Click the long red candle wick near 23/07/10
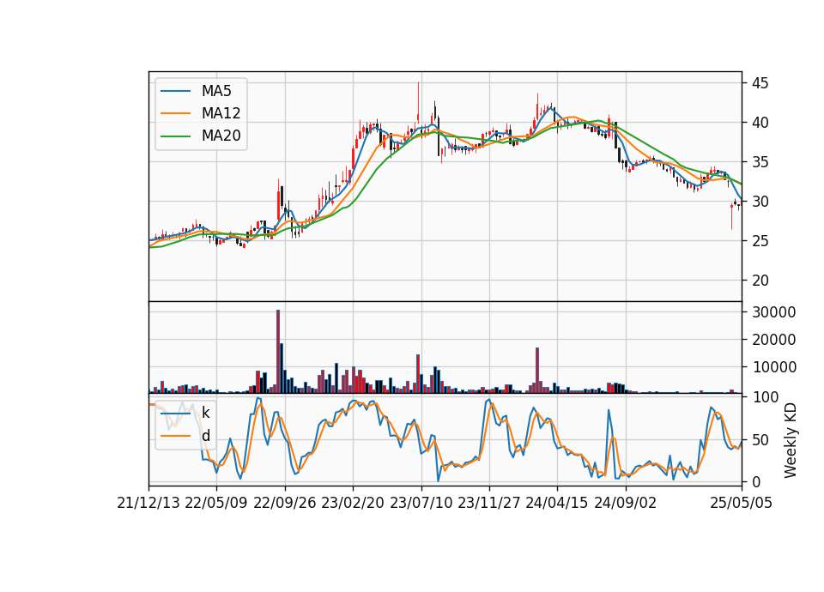824x592 pixels. tap(418, 101)
